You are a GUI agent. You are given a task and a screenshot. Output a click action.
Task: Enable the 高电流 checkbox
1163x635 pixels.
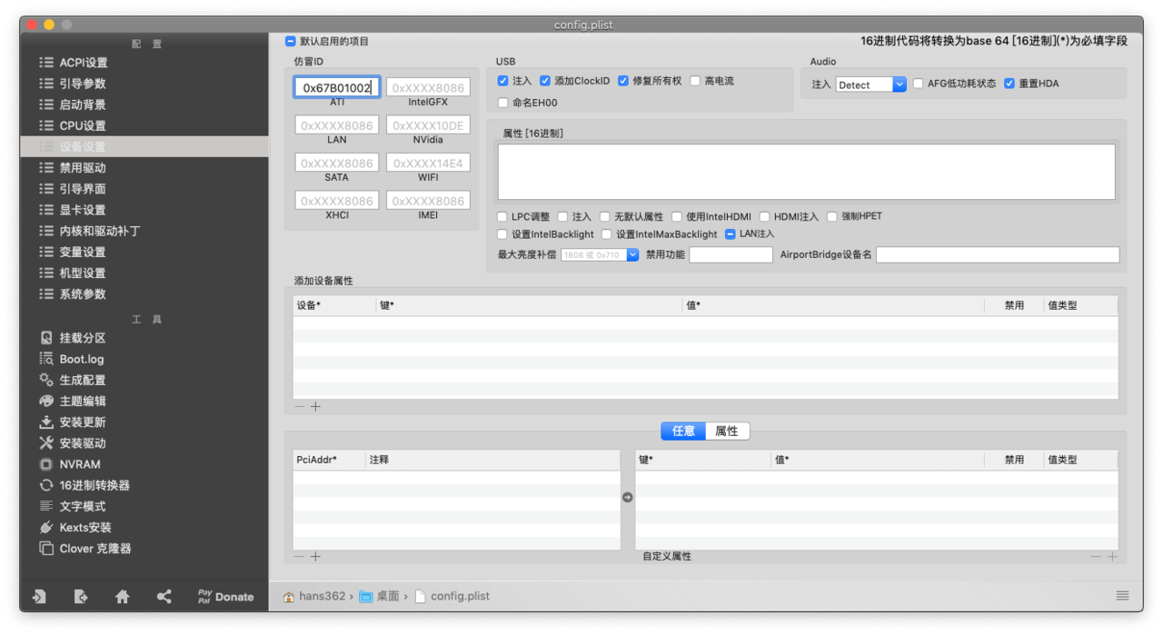[695, 81]
